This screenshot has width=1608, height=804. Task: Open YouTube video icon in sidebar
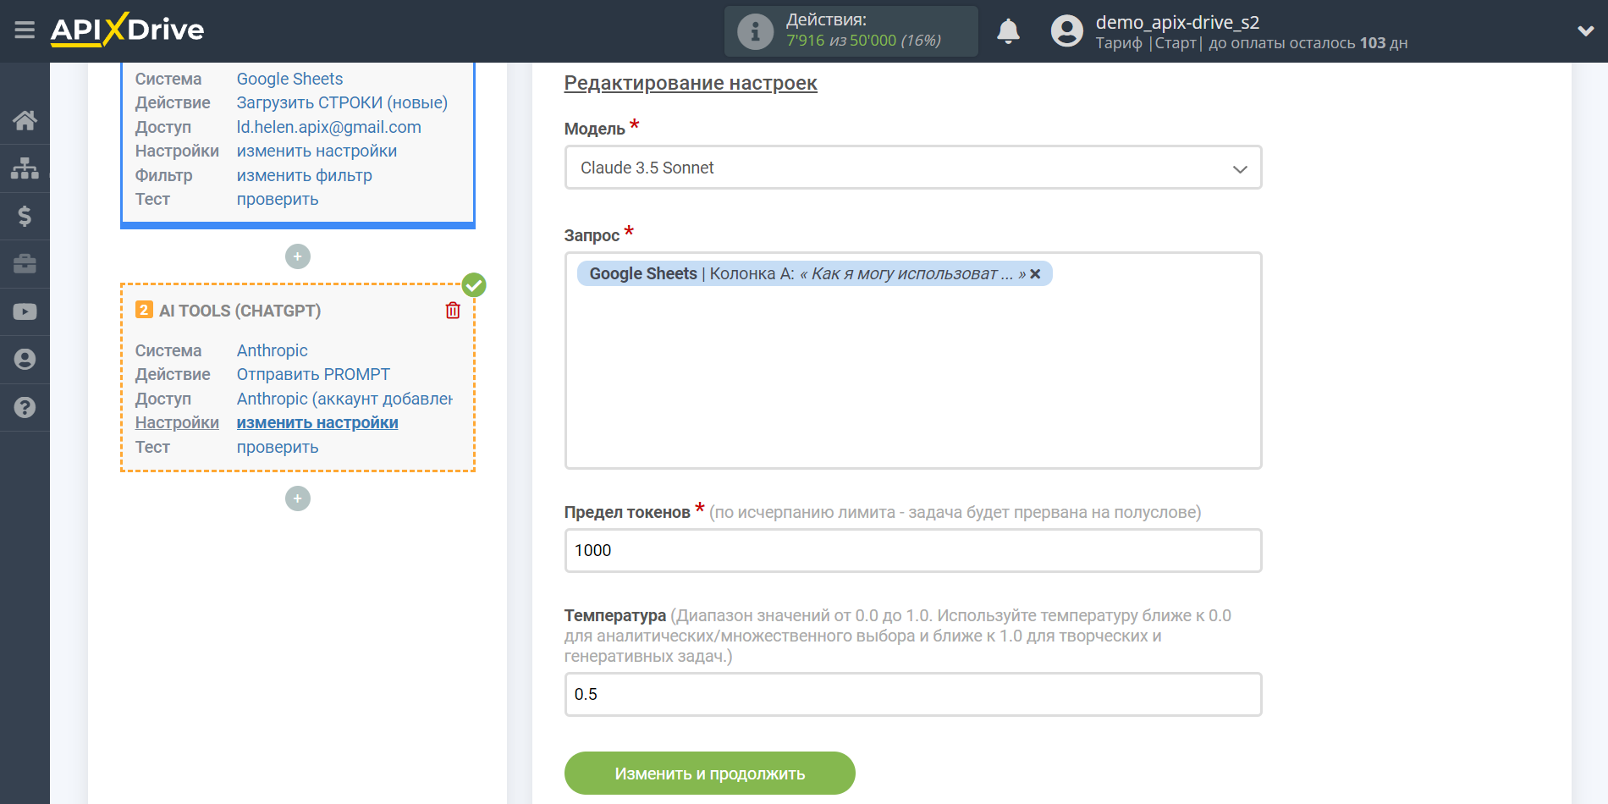click(x=25, y=311)
